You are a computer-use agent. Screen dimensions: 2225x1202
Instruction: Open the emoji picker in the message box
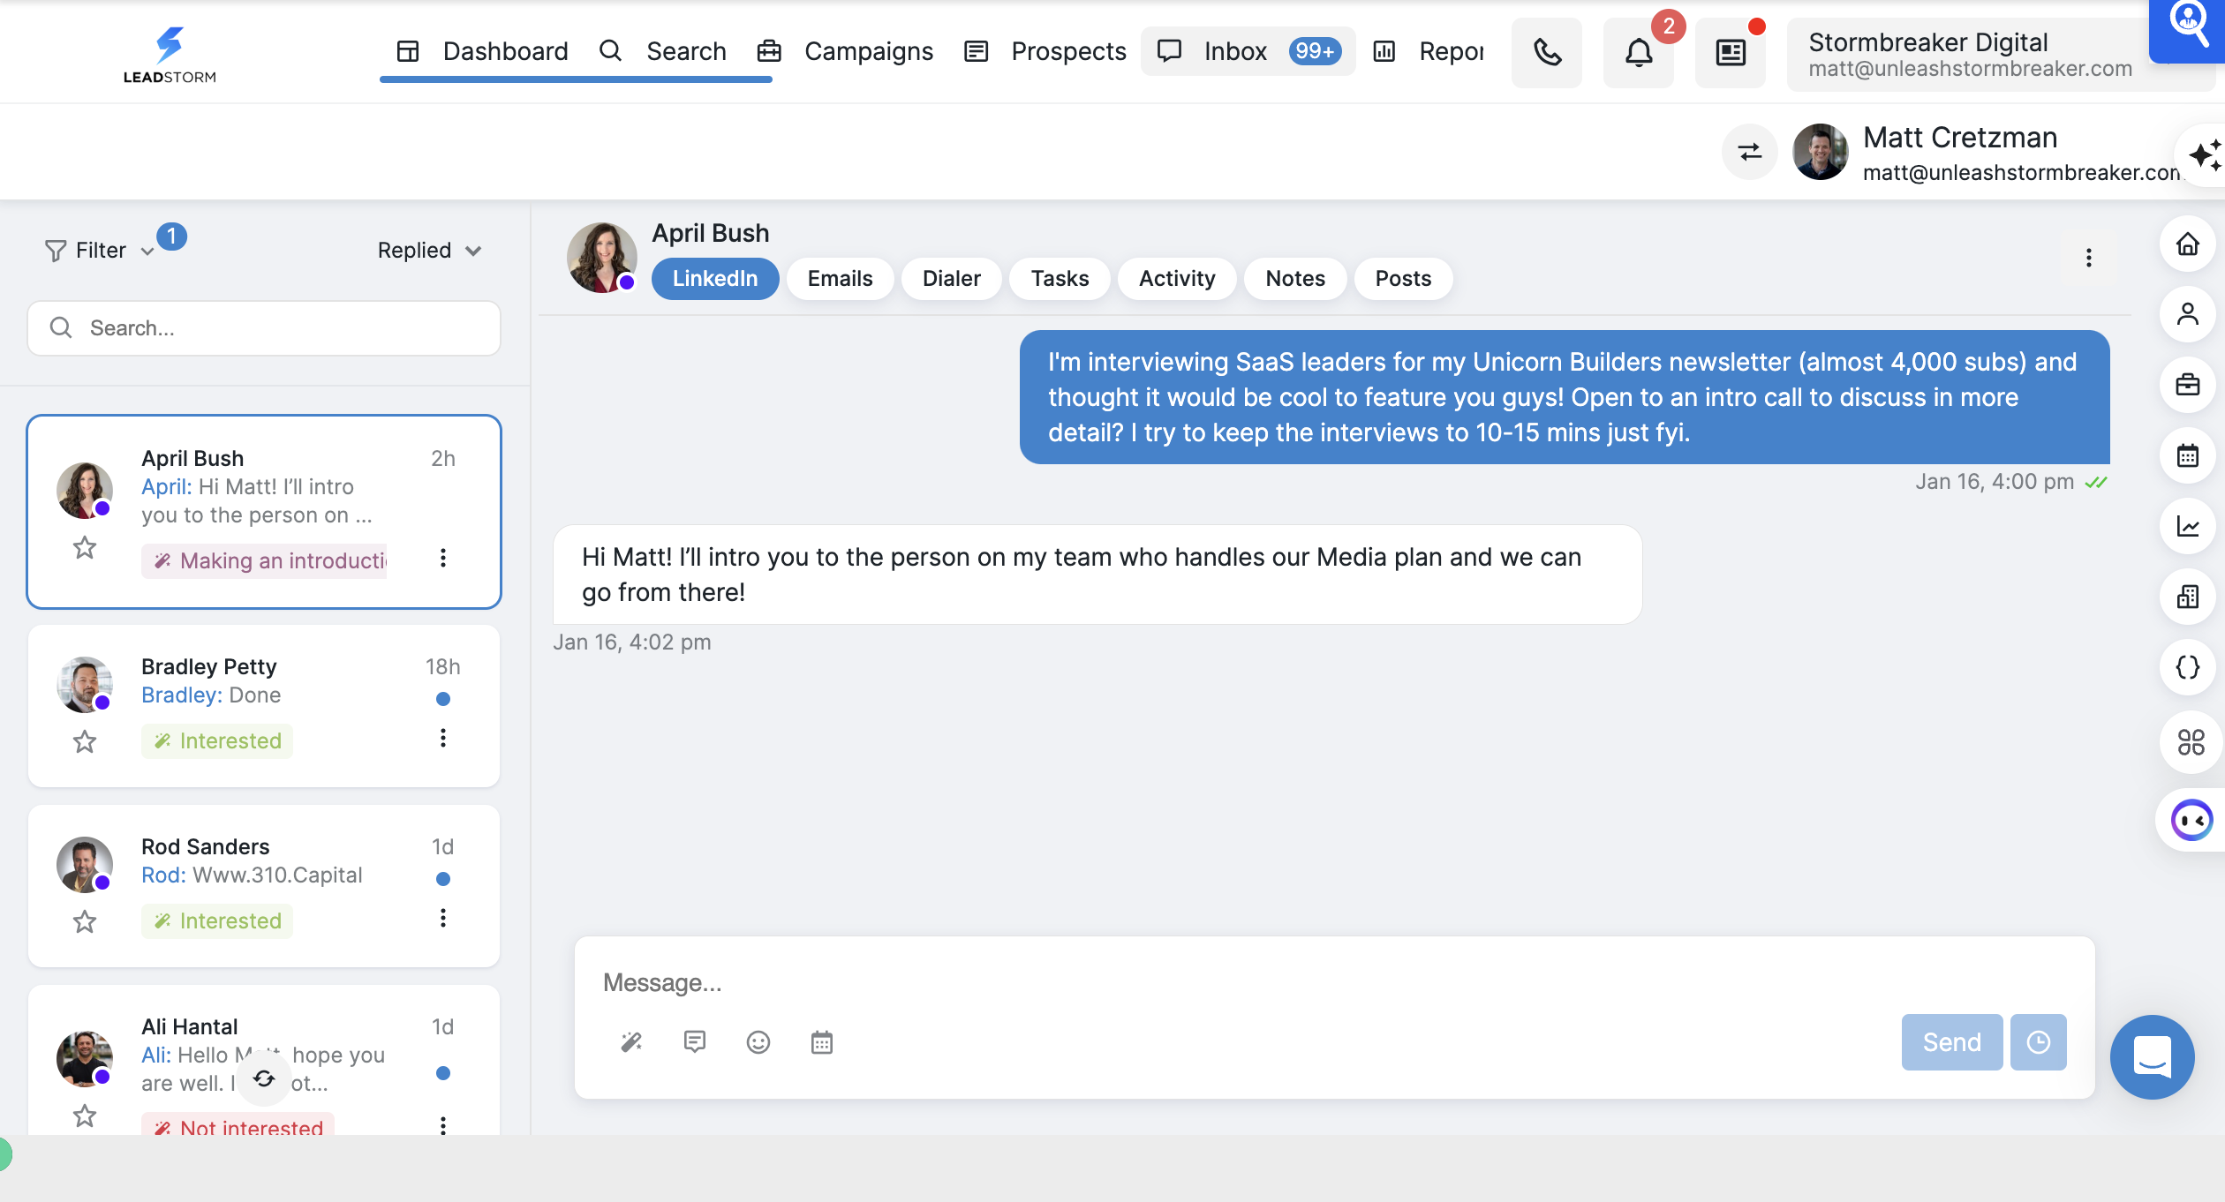[758, 1042]
